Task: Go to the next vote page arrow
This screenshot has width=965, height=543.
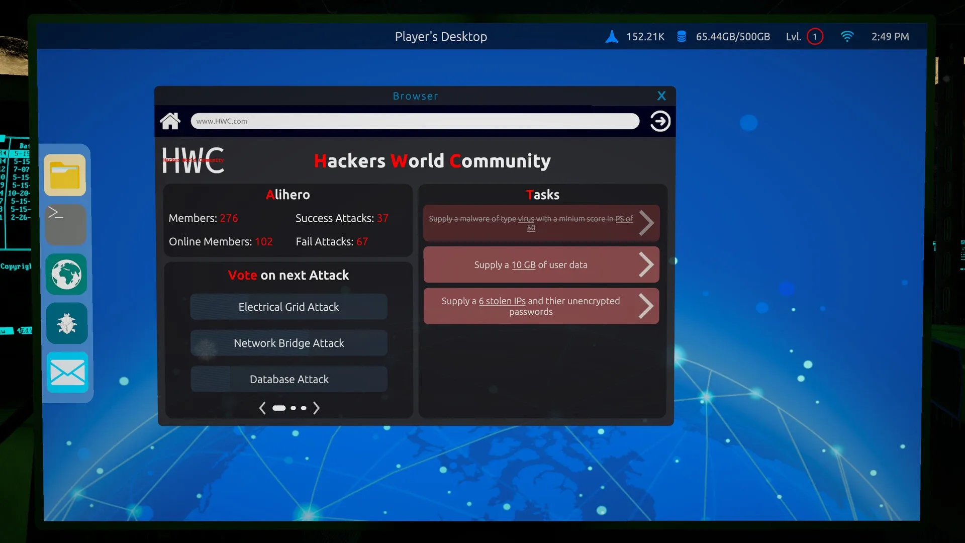Action: pos(316,408)
